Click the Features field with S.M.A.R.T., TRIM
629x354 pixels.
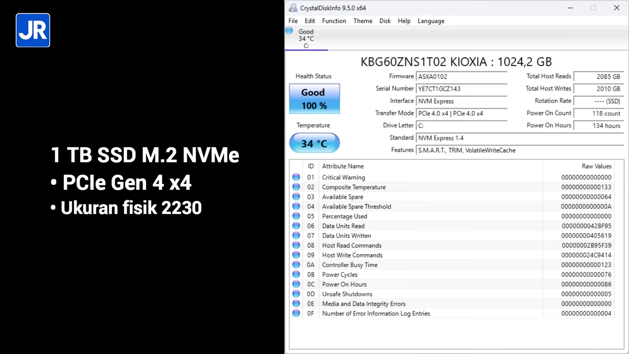(520, 150)
